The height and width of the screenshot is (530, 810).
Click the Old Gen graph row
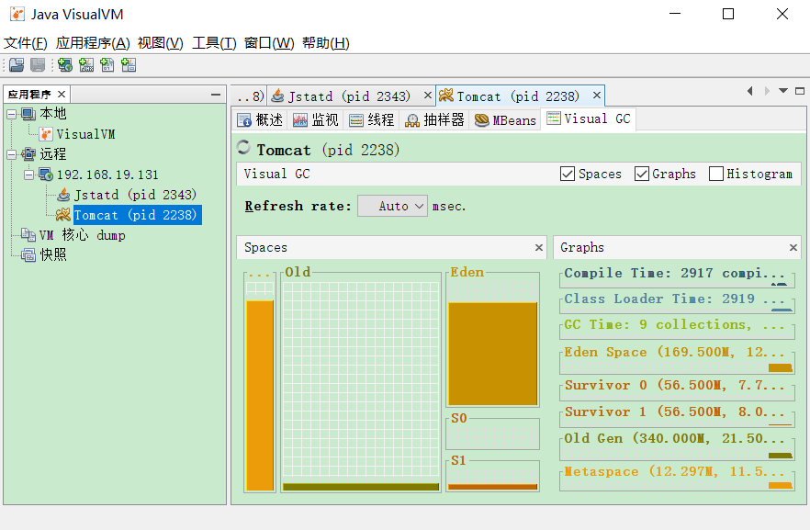point(677,446)
